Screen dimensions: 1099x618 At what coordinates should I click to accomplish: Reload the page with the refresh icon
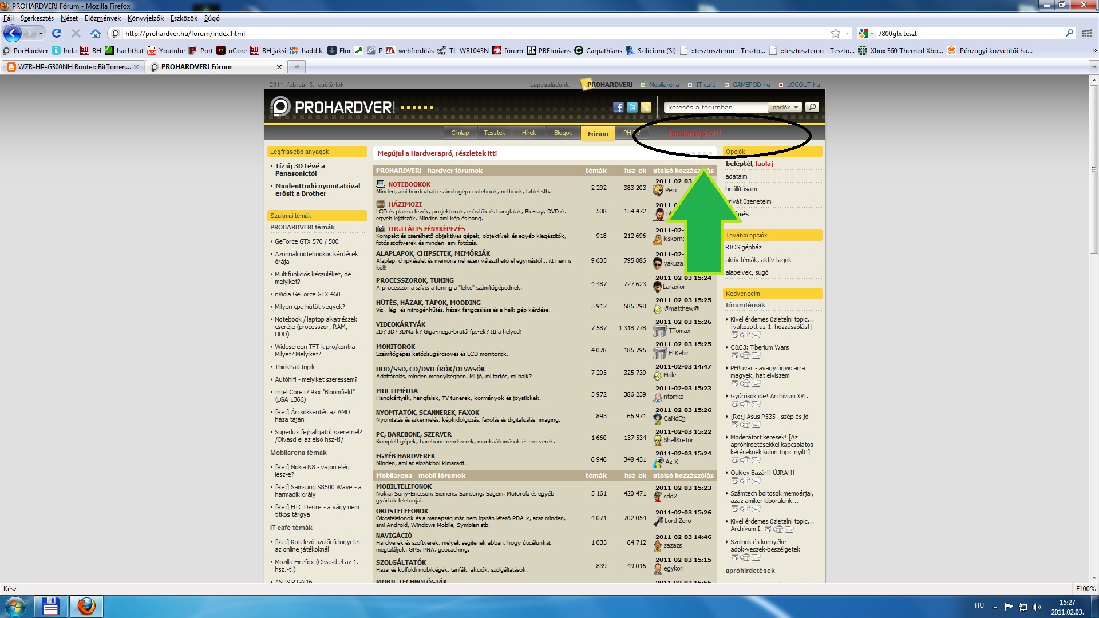[56, 33]
